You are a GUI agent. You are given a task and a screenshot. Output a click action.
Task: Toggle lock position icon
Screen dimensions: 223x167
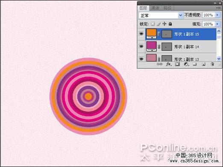tap(164, 24)
